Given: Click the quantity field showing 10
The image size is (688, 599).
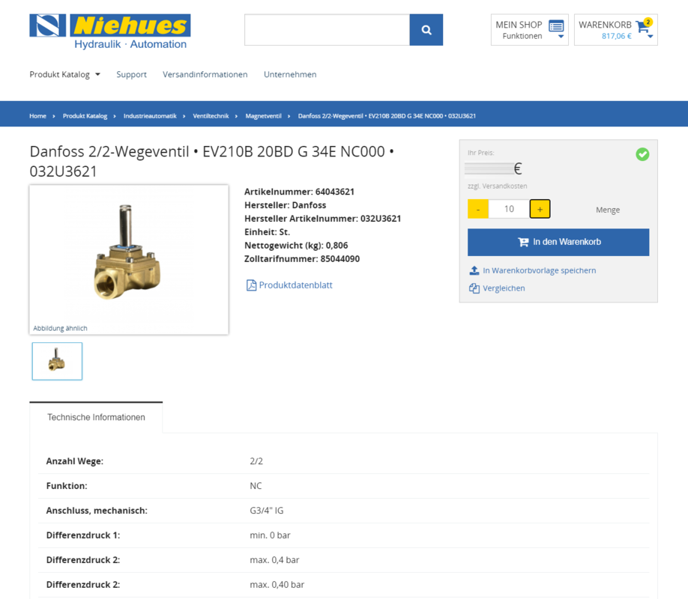Looking at the screenshot, I should pyautogui.click(x=509, y=209).
